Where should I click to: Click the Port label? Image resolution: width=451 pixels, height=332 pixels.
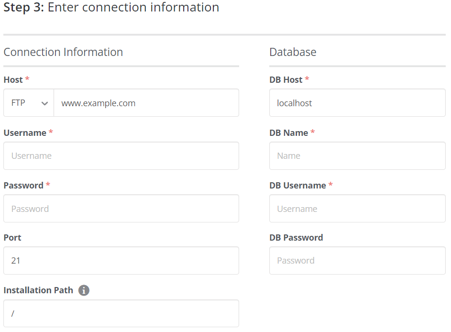pyautogui.click(x=12, y=238)
